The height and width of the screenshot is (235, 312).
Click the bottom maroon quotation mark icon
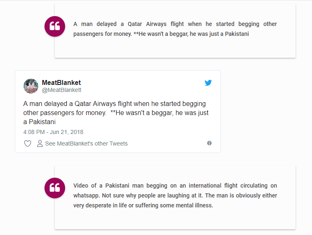click(x=55, y=188)
